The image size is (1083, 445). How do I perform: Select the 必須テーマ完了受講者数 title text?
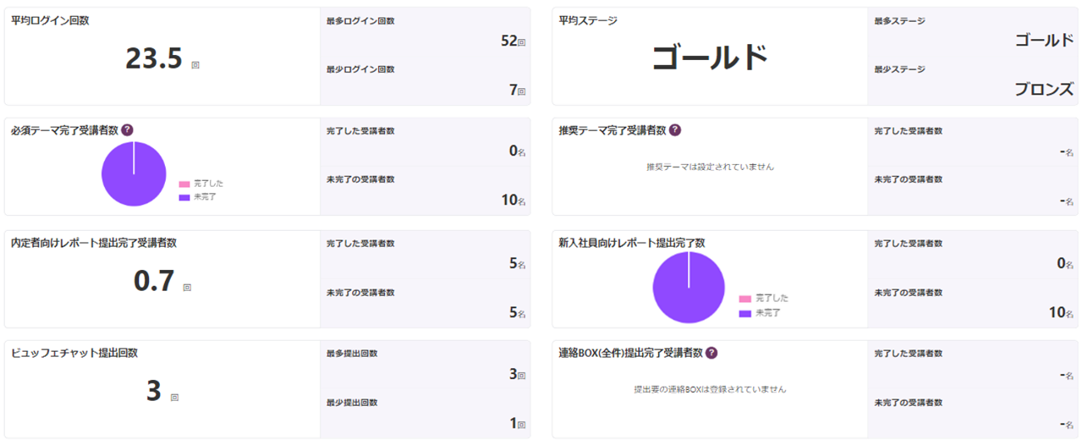point(64,131)
